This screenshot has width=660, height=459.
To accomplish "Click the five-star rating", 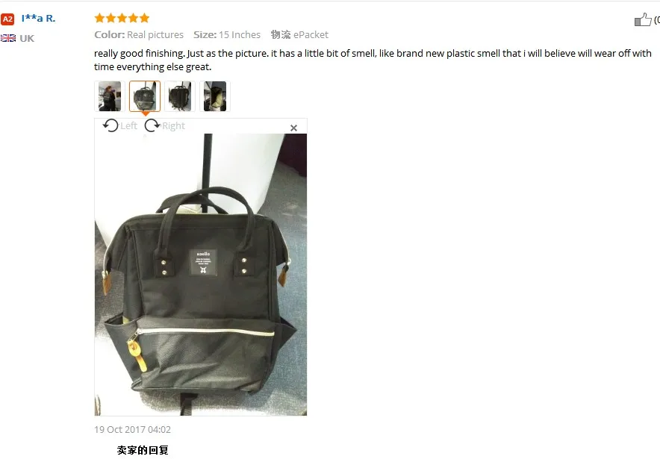I will coord(122,18).
